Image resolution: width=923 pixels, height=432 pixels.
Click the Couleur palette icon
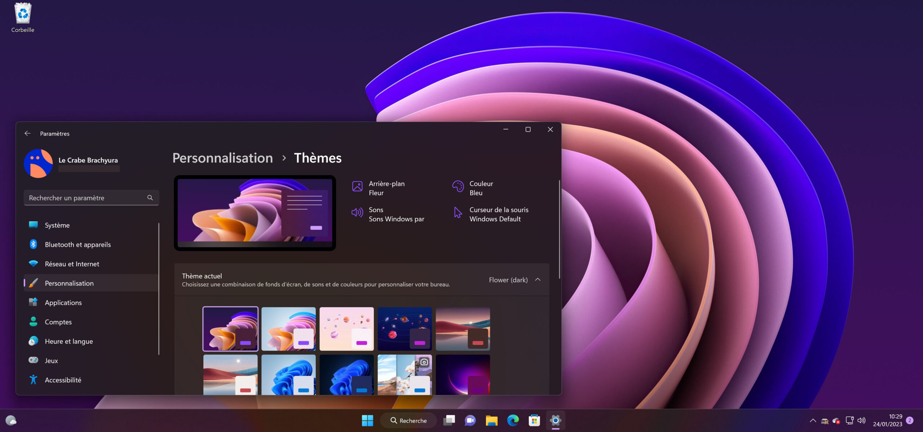click(x=458, y=186)
